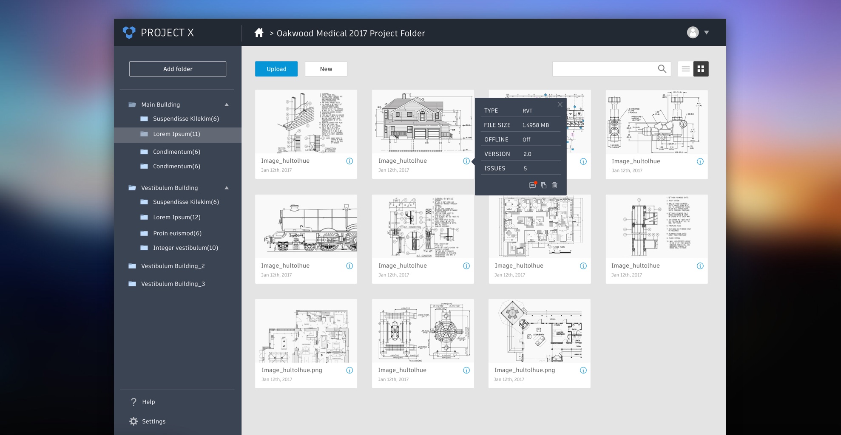Image resolution: width=841 pixels, height=435 pixels.
Task: Click the copy icon in info popup
Action: 544,185
